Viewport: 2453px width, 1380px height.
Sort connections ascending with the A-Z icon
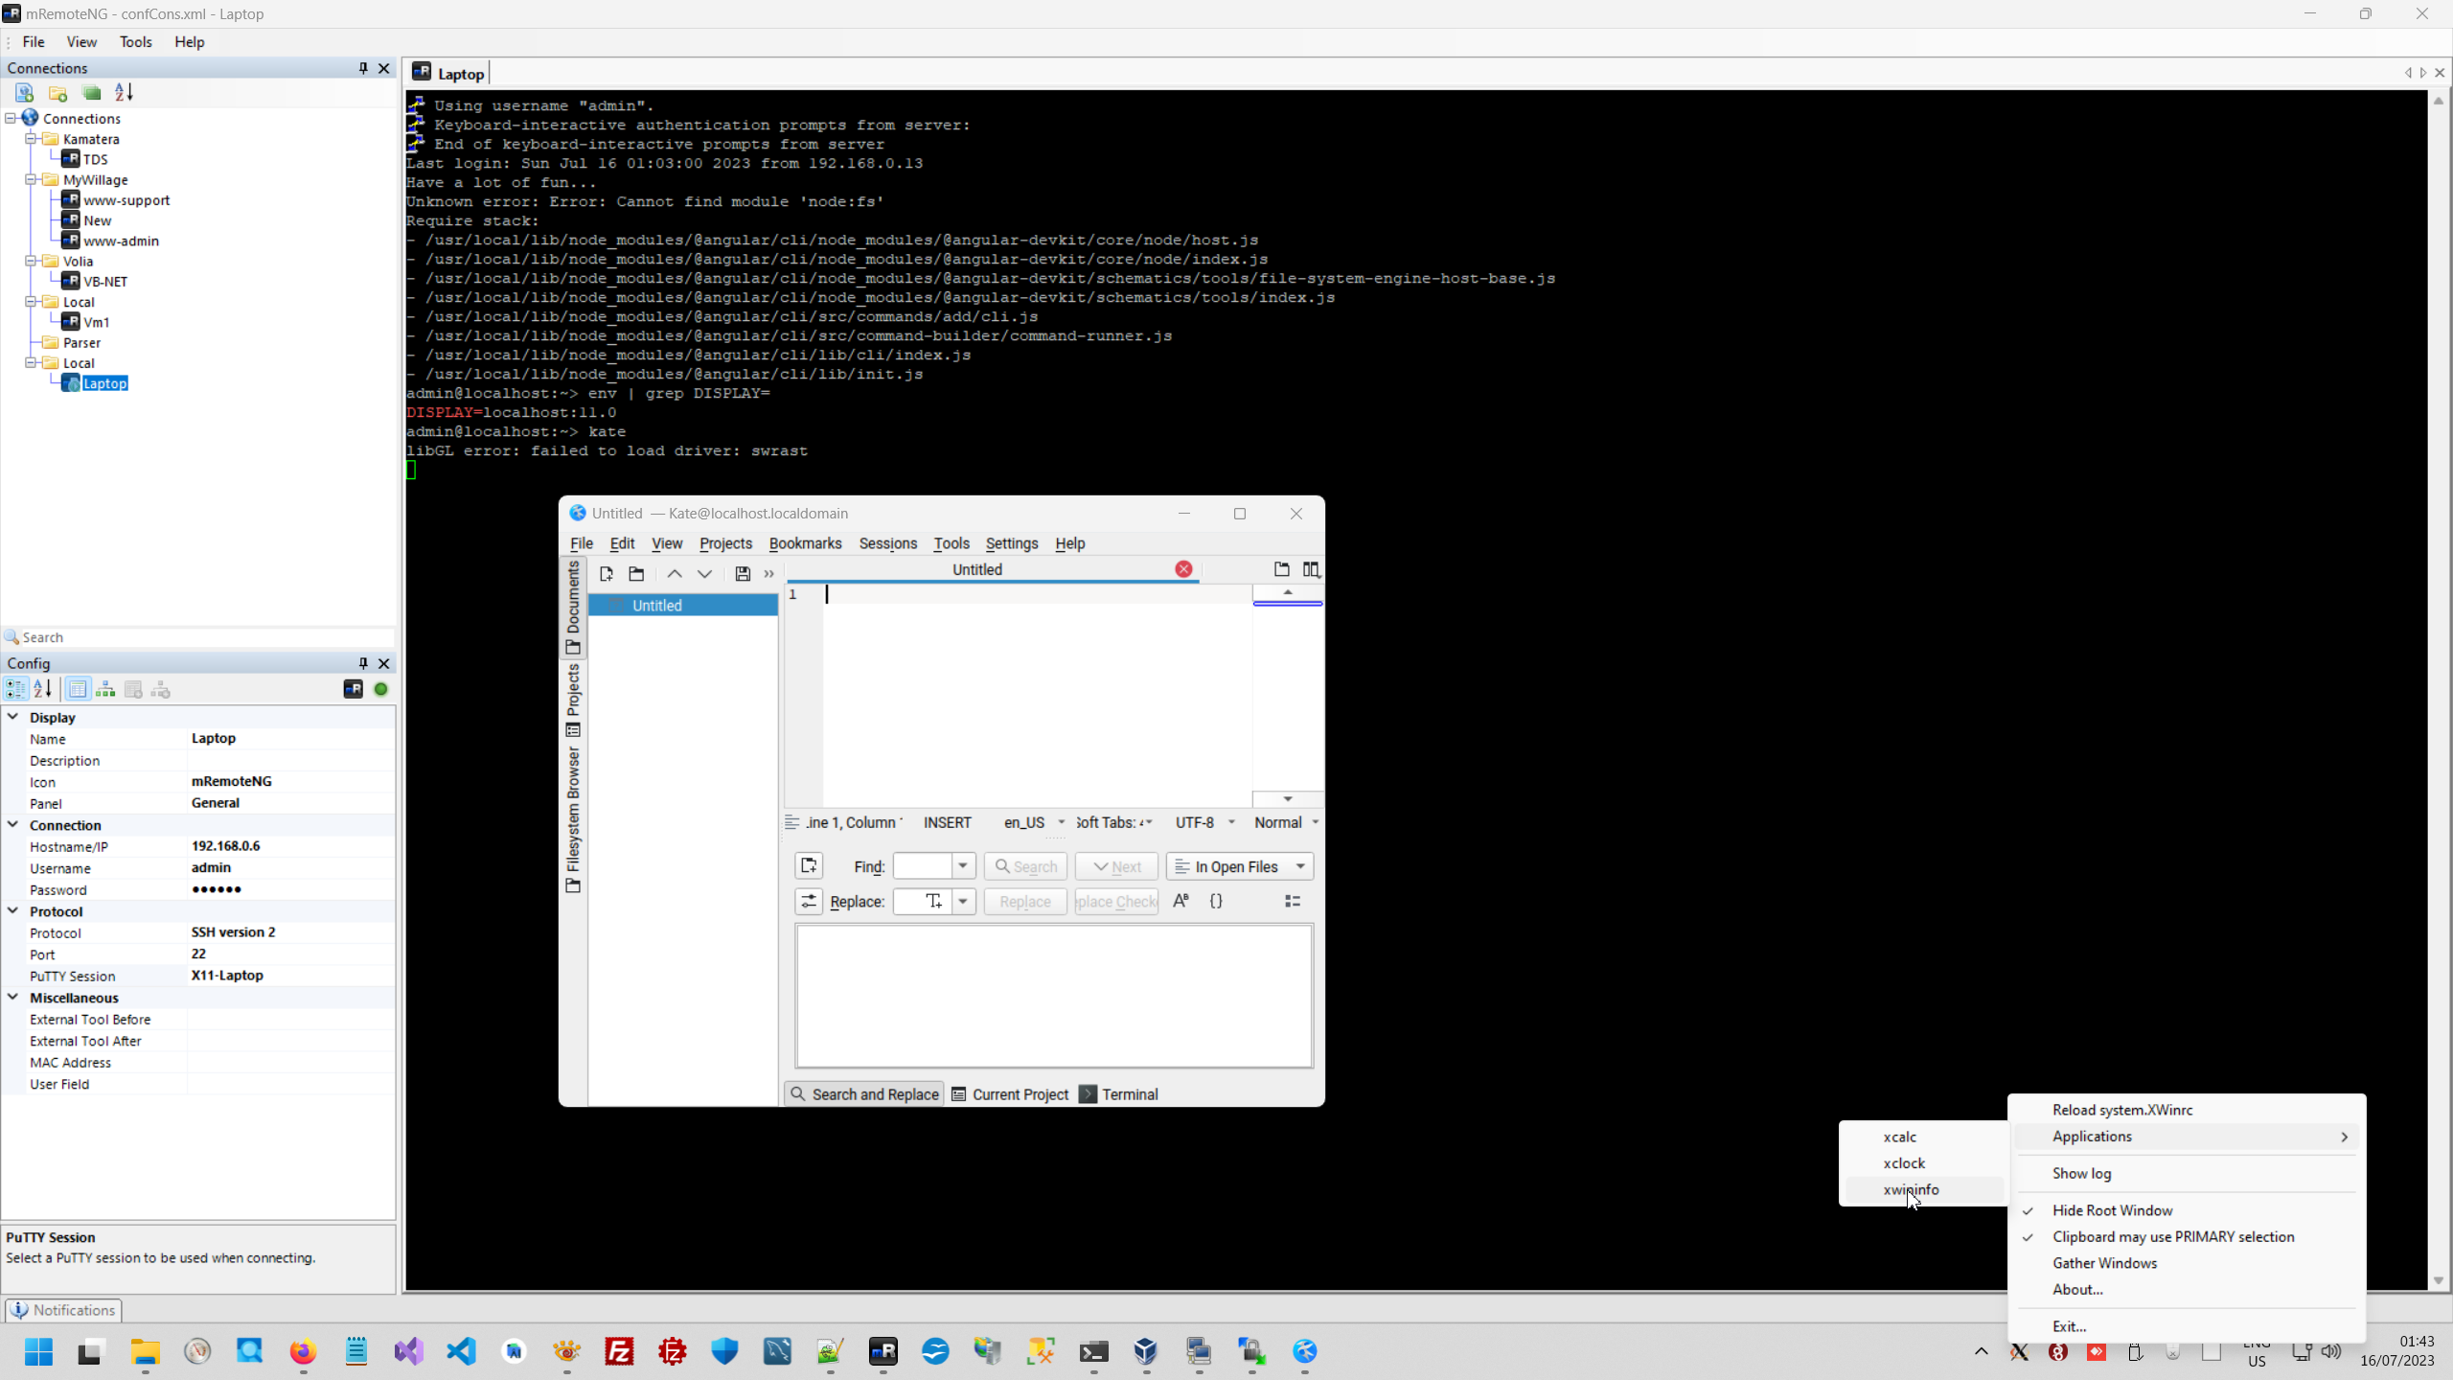pyautogui.click(x=125, y=93)
